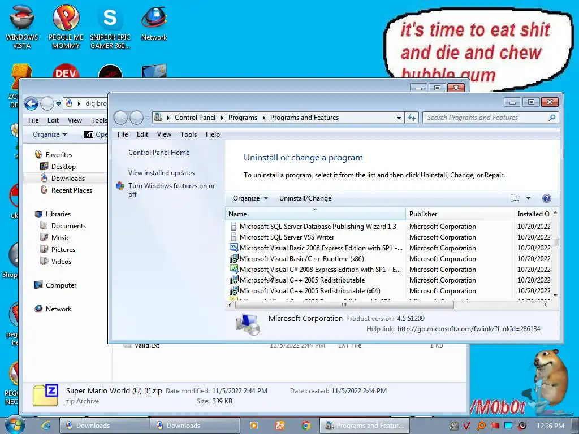Open the File menu in the Downloads window
Screen dimensions: 579x434
[33, 120]
